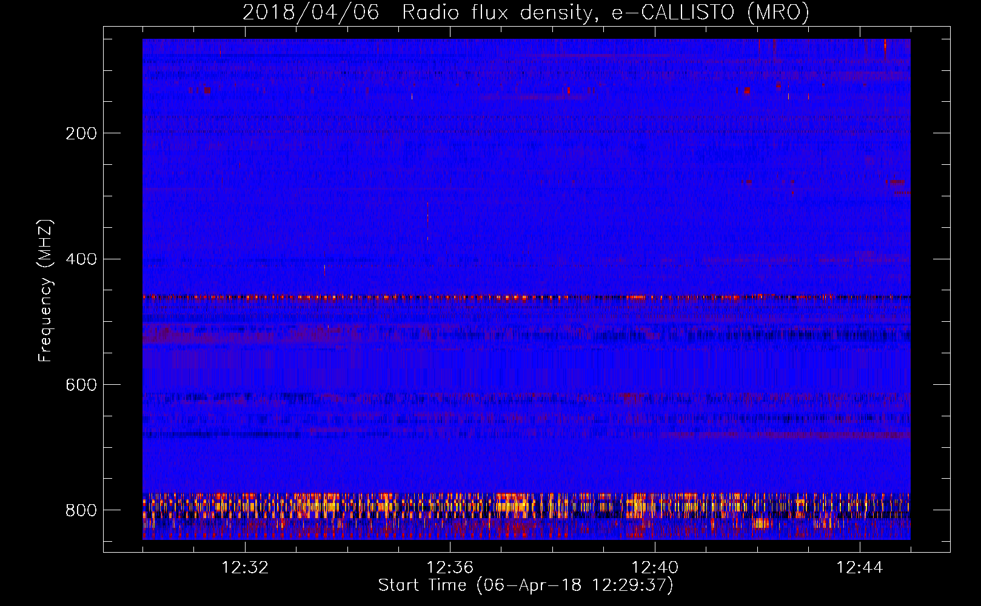
Task: Click the 600 frequency tick label
Action: (x=81, y=385)
